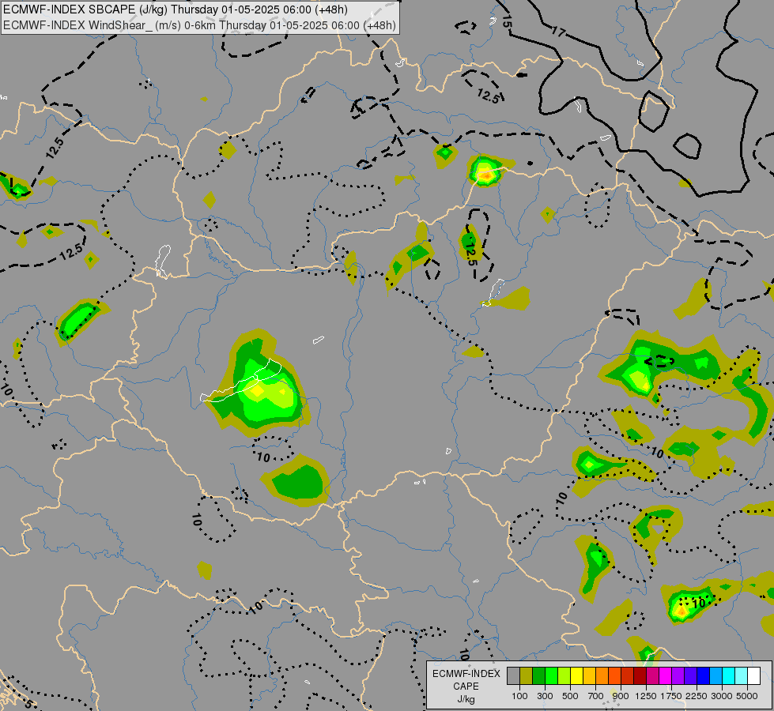Screen dimensions: 774x711
Task: Choose the yellow-green legend swatch
Action: click(x=564, y=675)
